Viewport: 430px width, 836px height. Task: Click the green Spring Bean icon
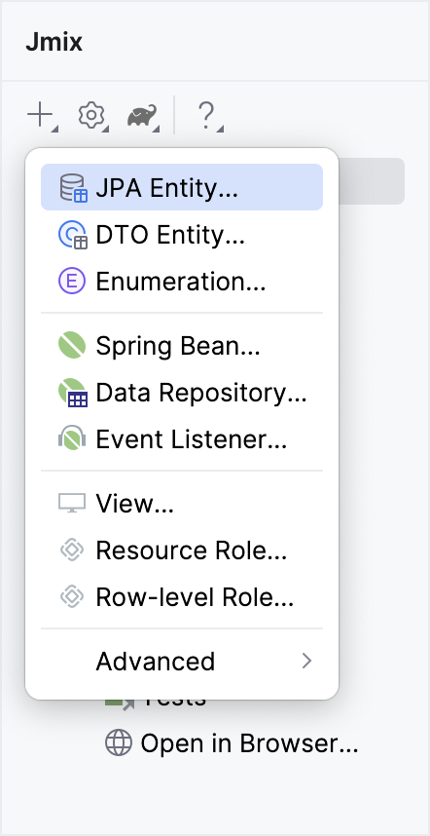pos(72,345)
